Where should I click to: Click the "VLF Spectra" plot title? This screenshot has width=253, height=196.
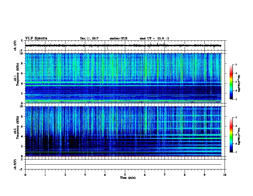pos(36,38)
